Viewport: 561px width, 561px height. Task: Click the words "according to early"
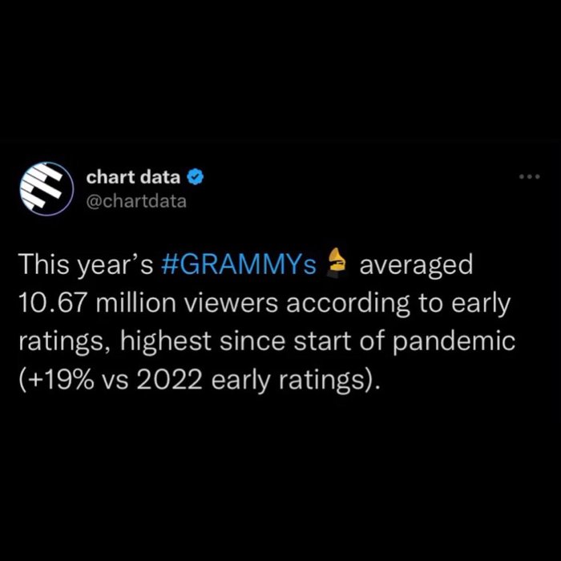point(398,304)
